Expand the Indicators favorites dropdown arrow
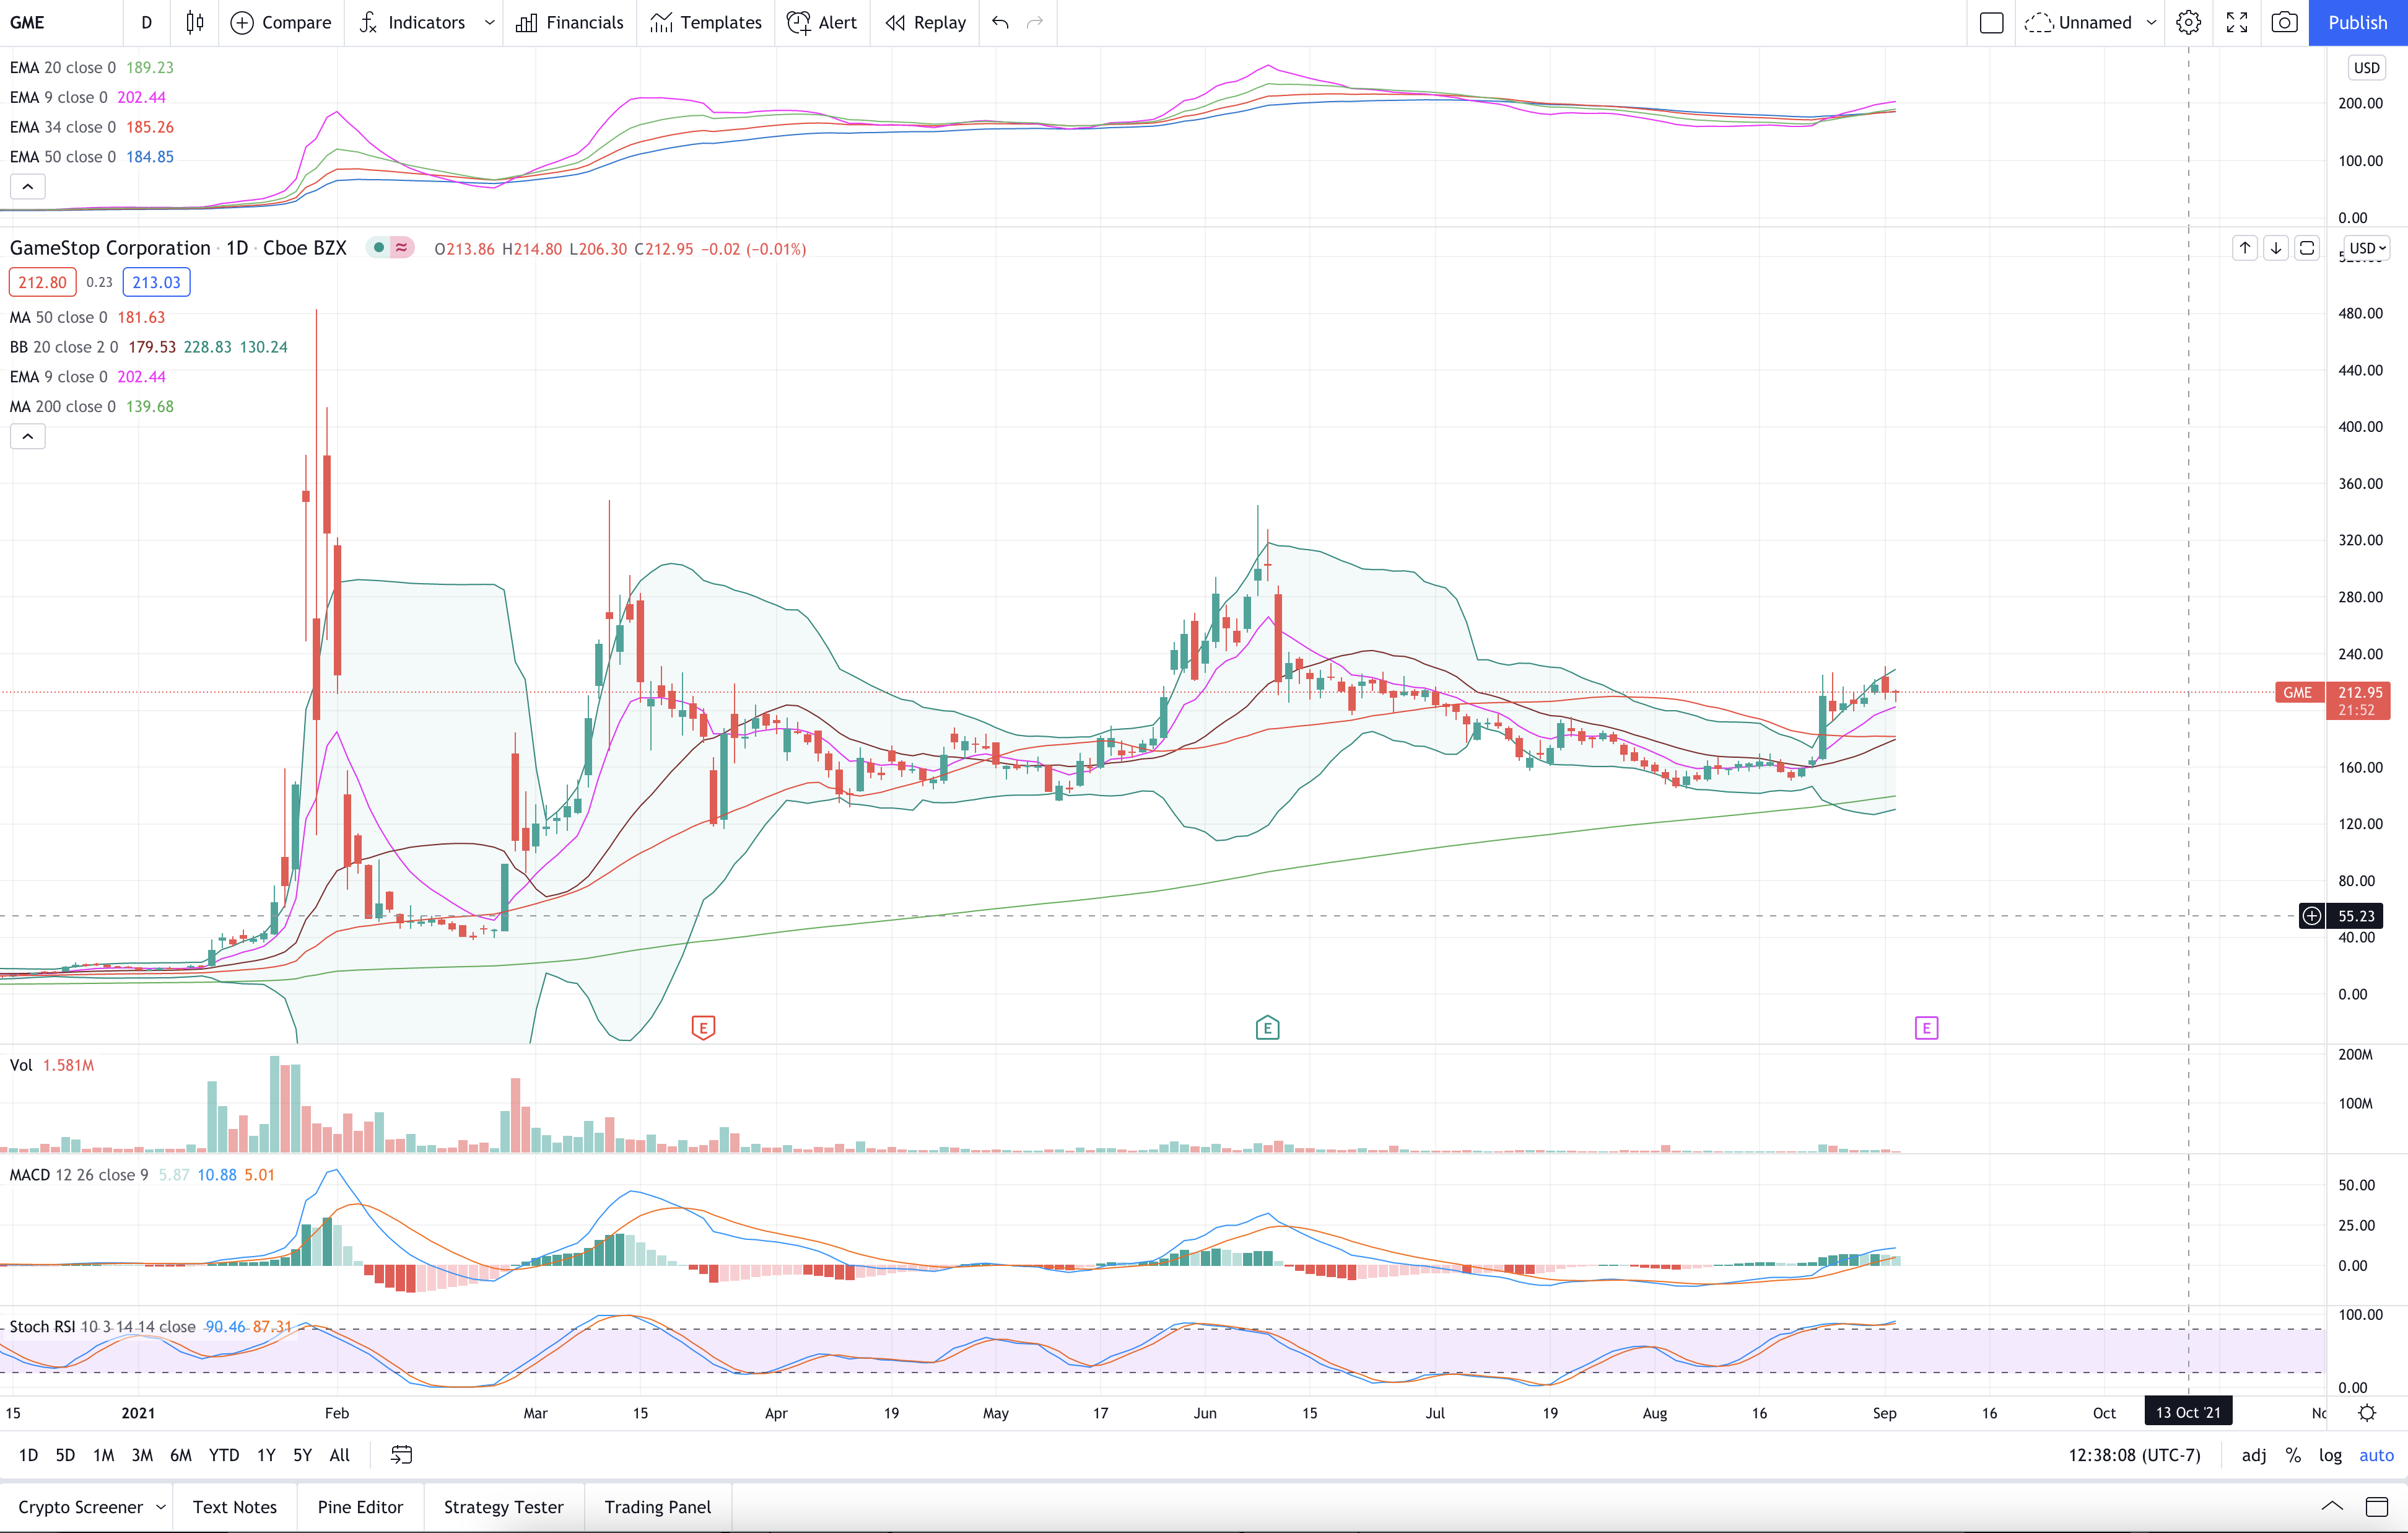This screenshot has width=2408, height=1533. [x=489, y=22]
